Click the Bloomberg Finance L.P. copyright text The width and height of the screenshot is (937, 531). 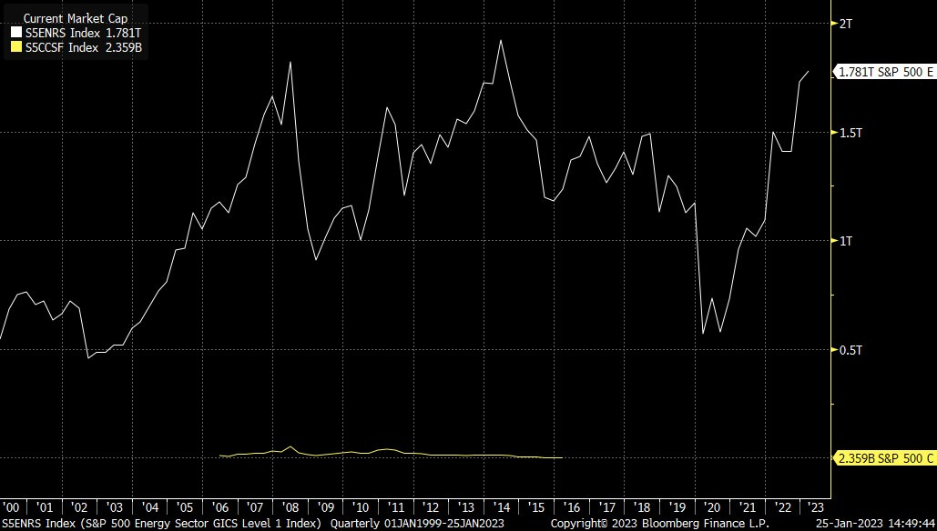[659, 524]
